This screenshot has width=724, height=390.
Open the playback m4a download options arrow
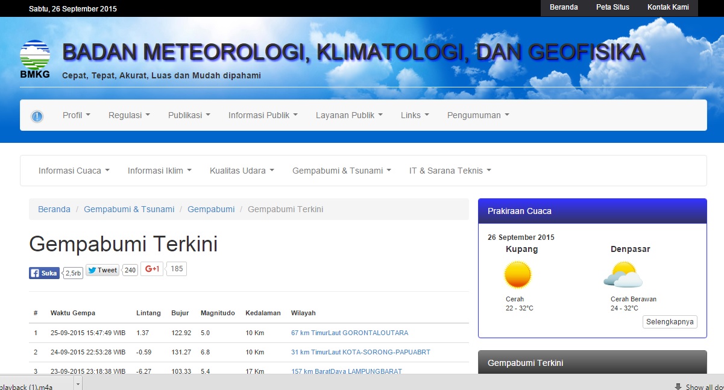click(78, 383)
